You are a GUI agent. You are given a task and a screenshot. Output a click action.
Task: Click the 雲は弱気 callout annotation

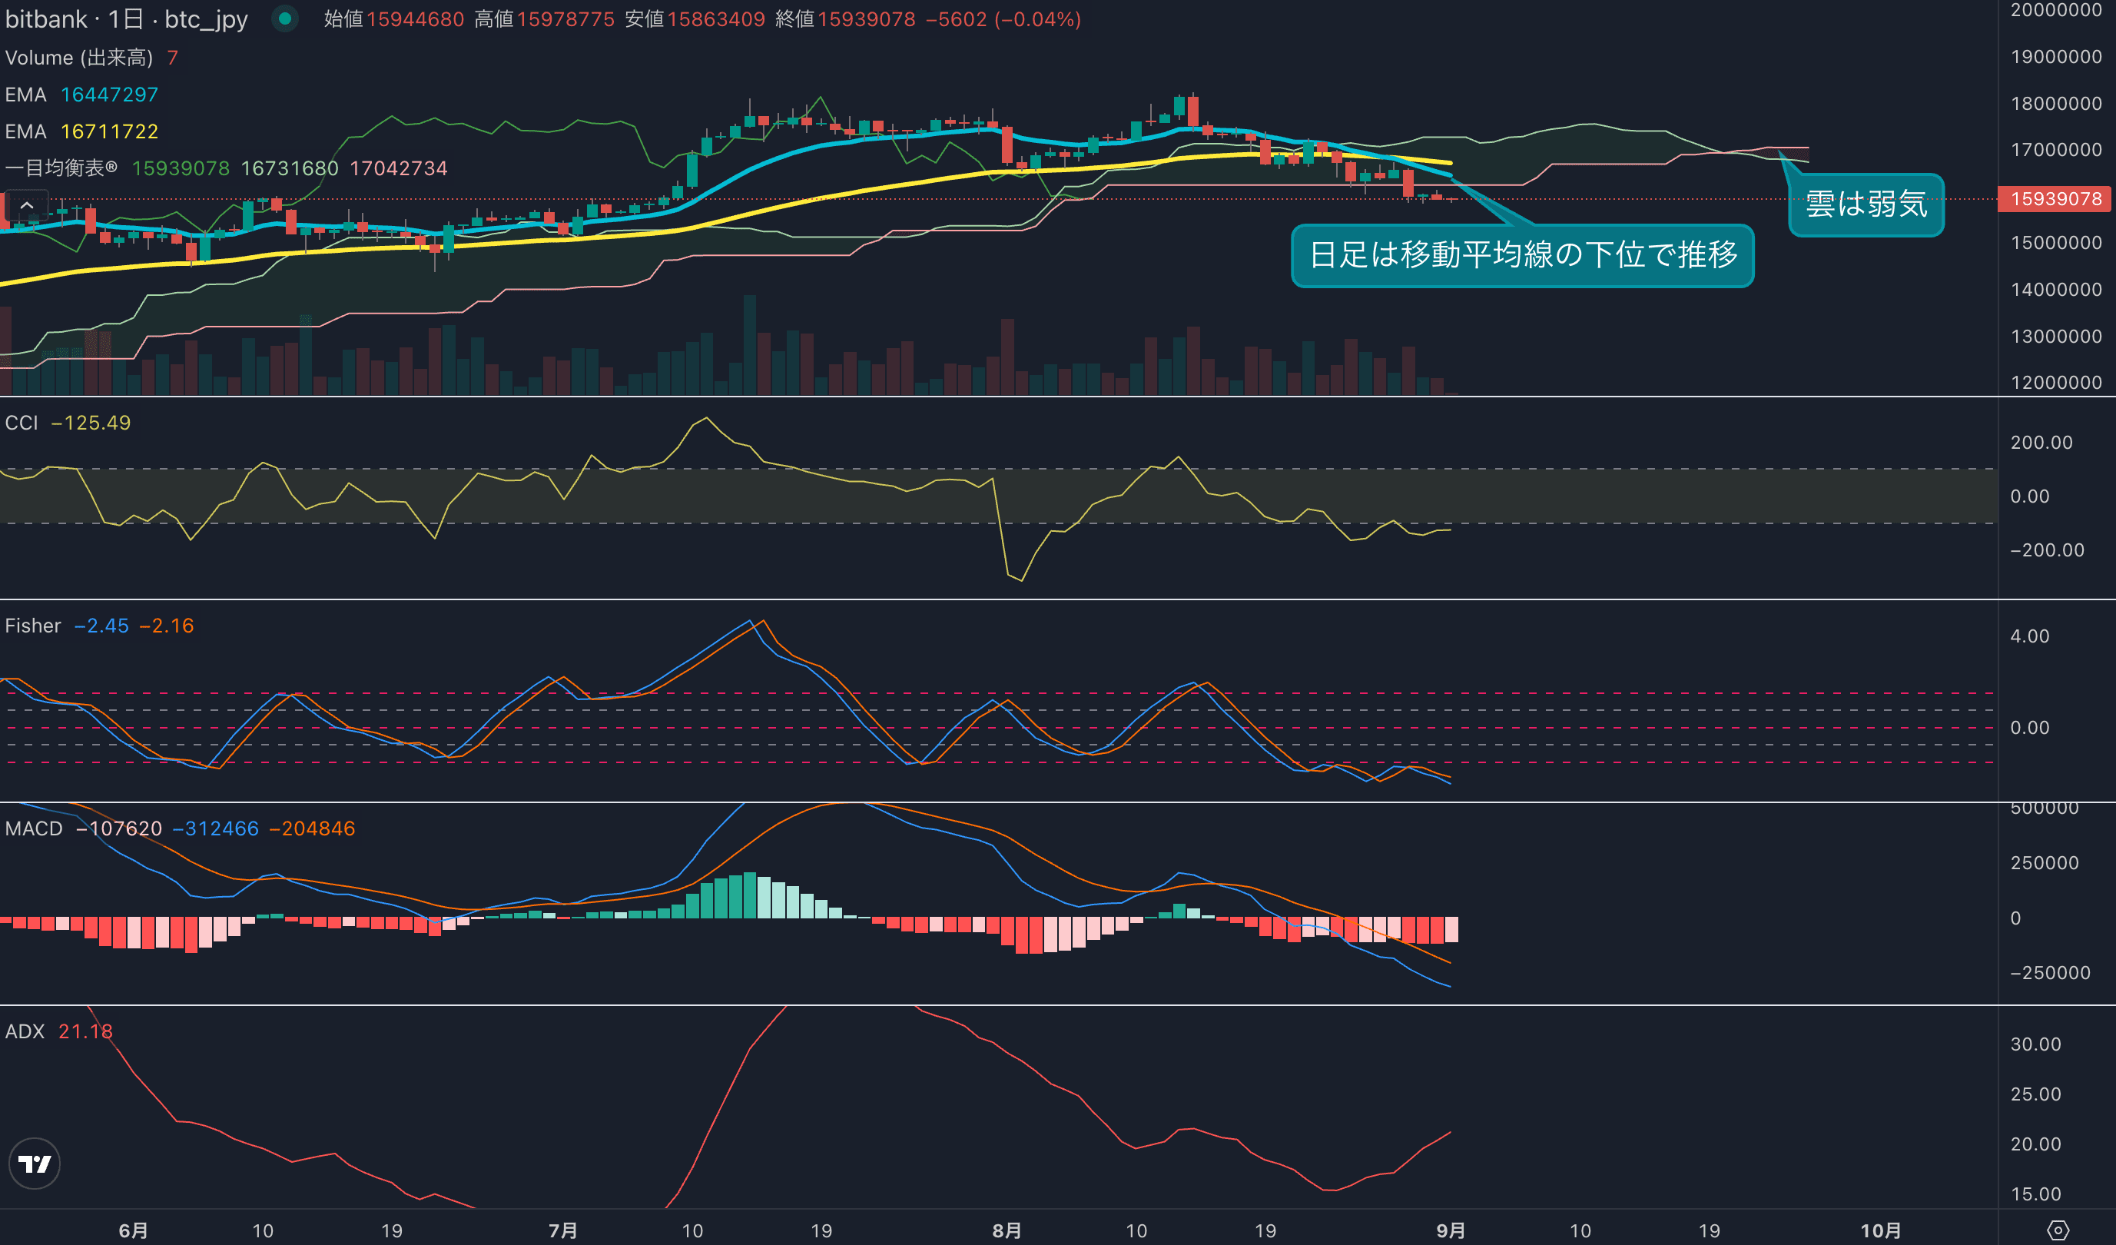(x=1866, y=204)
